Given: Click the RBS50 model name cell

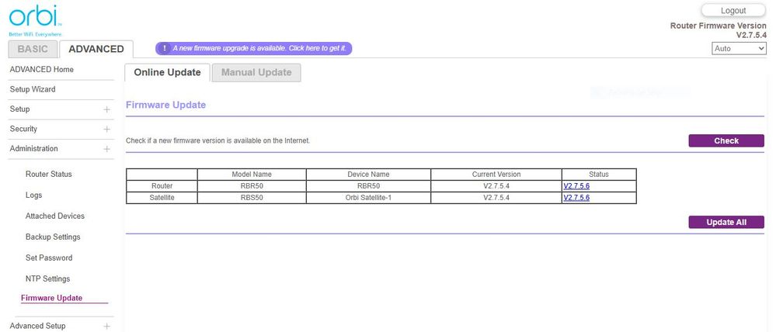Looking at the screenshot, I should [x=252, y=198].
